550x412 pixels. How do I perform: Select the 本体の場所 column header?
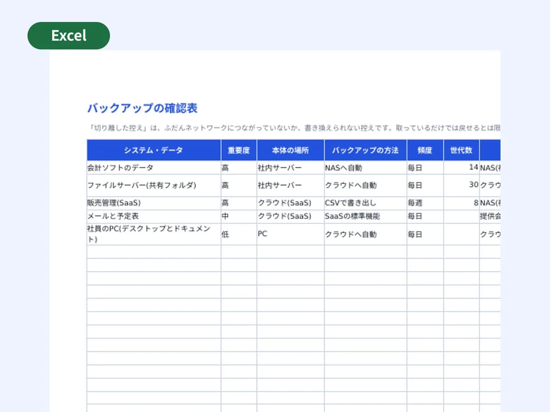tap(291, 150)
